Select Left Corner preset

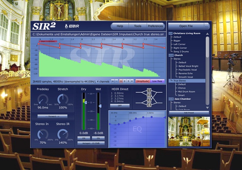tap(179, 44)
